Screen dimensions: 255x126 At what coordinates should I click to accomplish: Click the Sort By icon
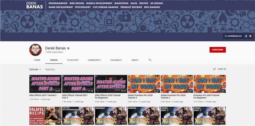coord(215,69)
